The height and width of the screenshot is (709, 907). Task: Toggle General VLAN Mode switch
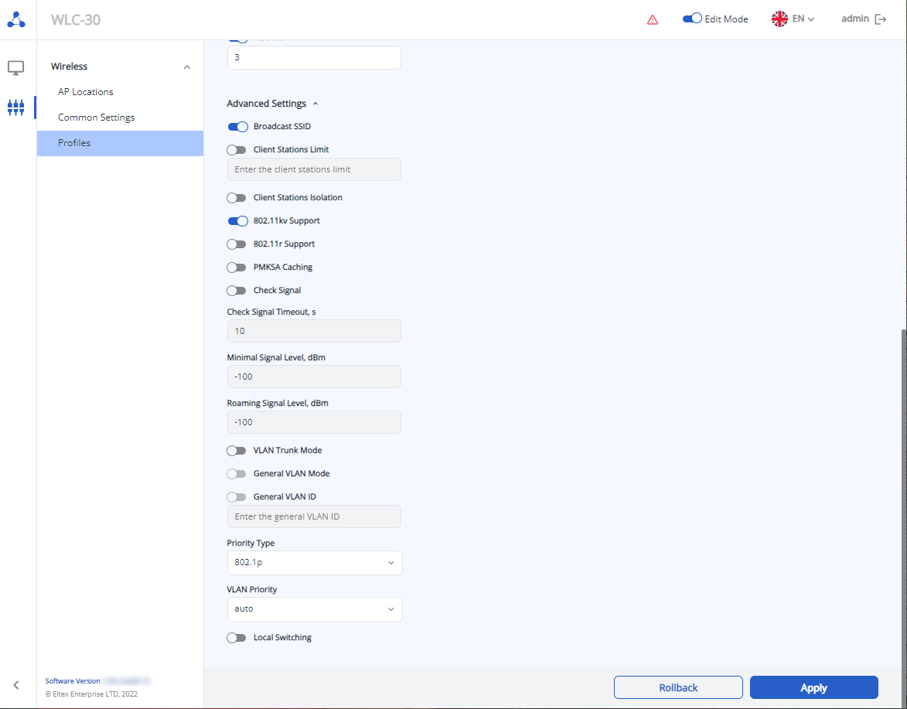(237, 474)
